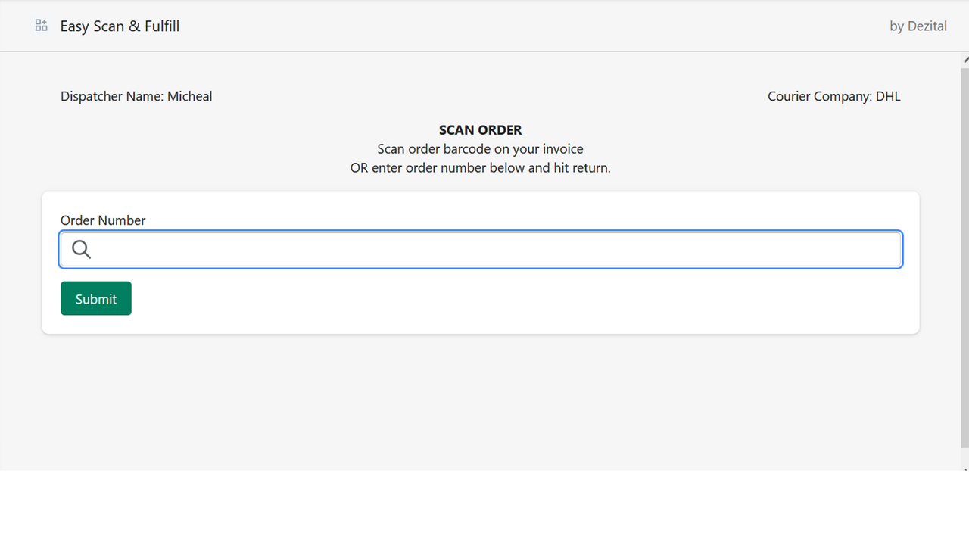The height and width of the screenshot is (545, 969).
Task: Open the by Dezital link
Action: [918, 26]
